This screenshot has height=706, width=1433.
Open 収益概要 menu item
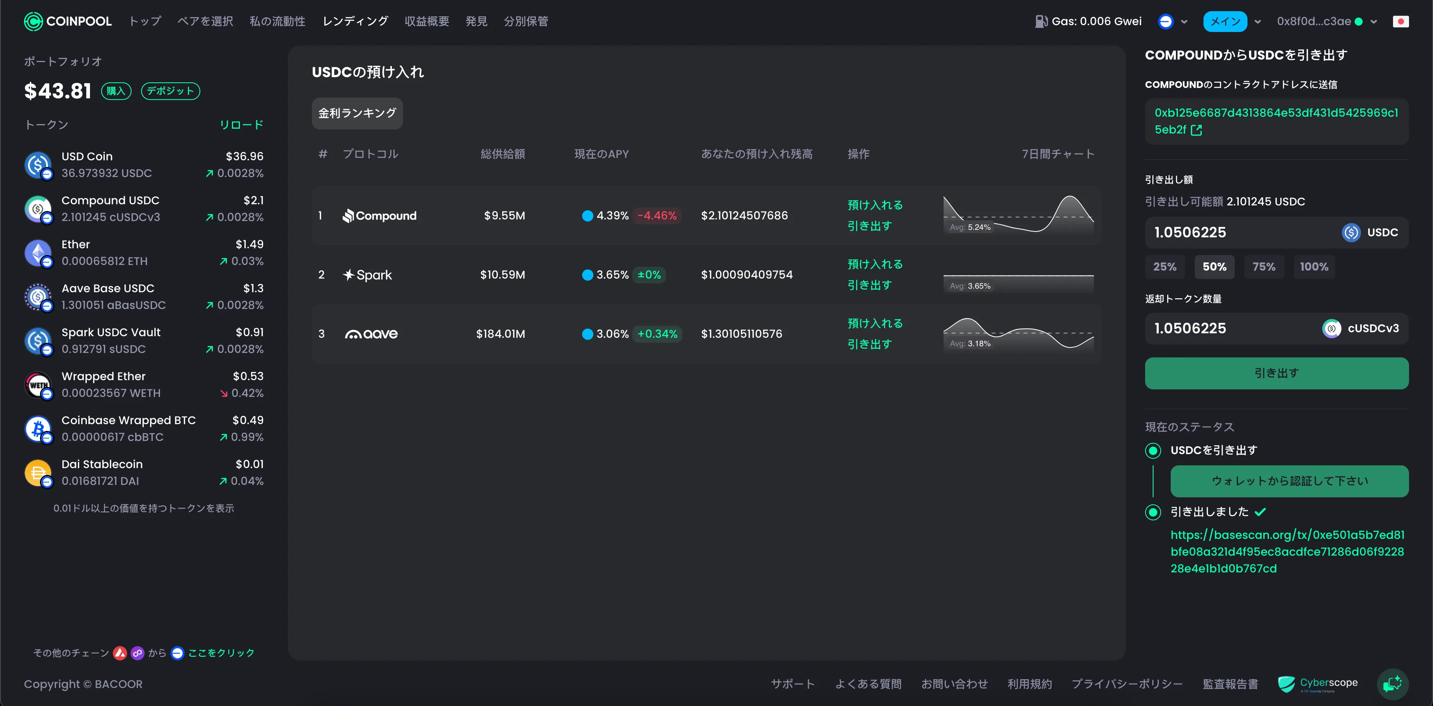point(427,22)
